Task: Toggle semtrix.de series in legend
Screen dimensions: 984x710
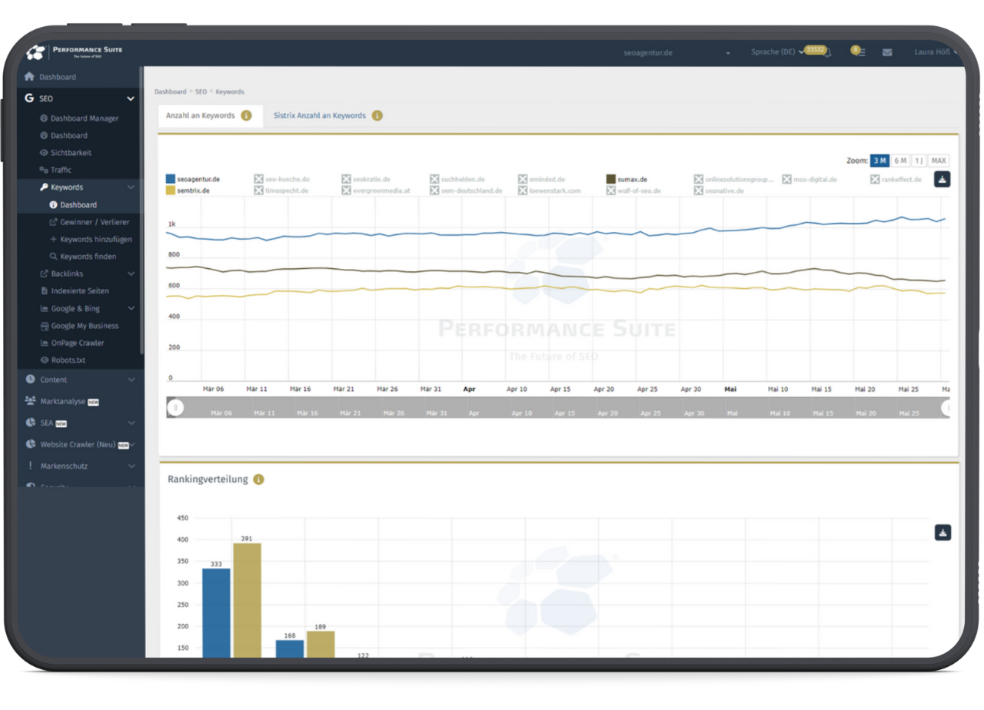Action: (188, 190)
